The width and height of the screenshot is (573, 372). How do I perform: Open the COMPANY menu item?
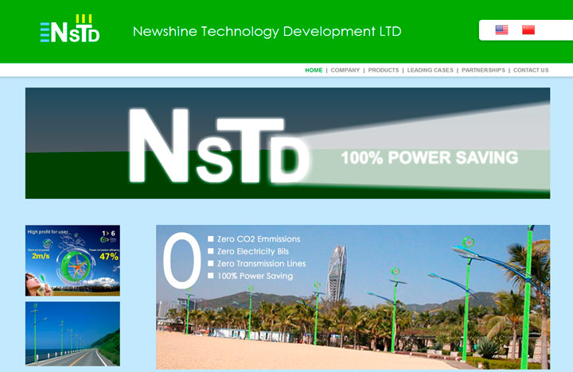pos(345,70)
